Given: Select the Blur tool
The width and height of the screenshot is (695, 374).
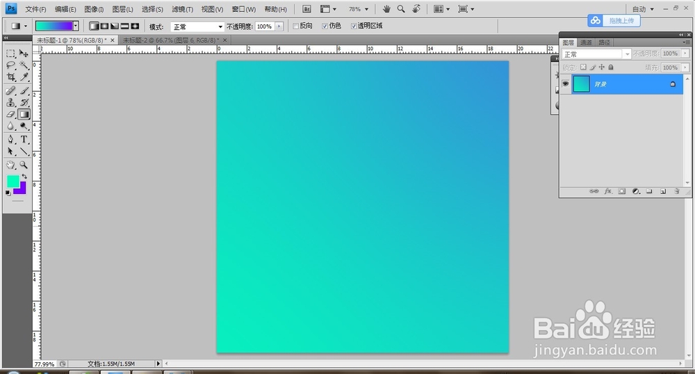Looking at the screenshot, I should pos(10,127).
